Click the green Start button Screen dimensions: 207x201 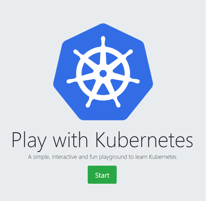[x=102, y=175]
